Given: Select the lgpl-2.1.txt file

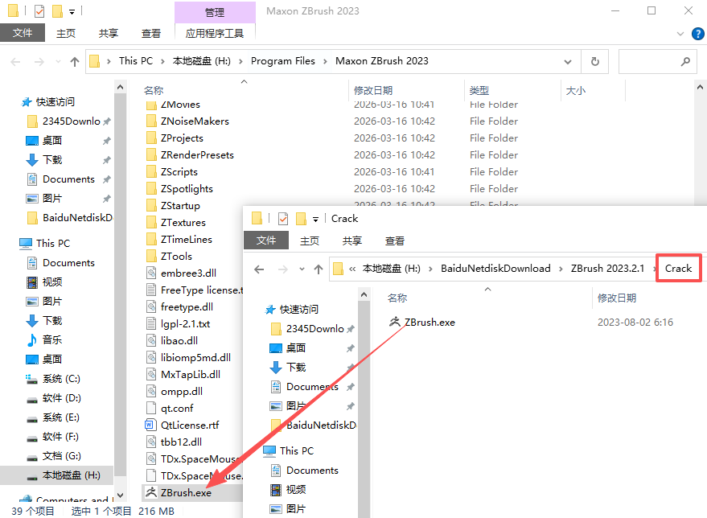Looking at the screenshot, I should pyautogui.click(x=185, y=323).
